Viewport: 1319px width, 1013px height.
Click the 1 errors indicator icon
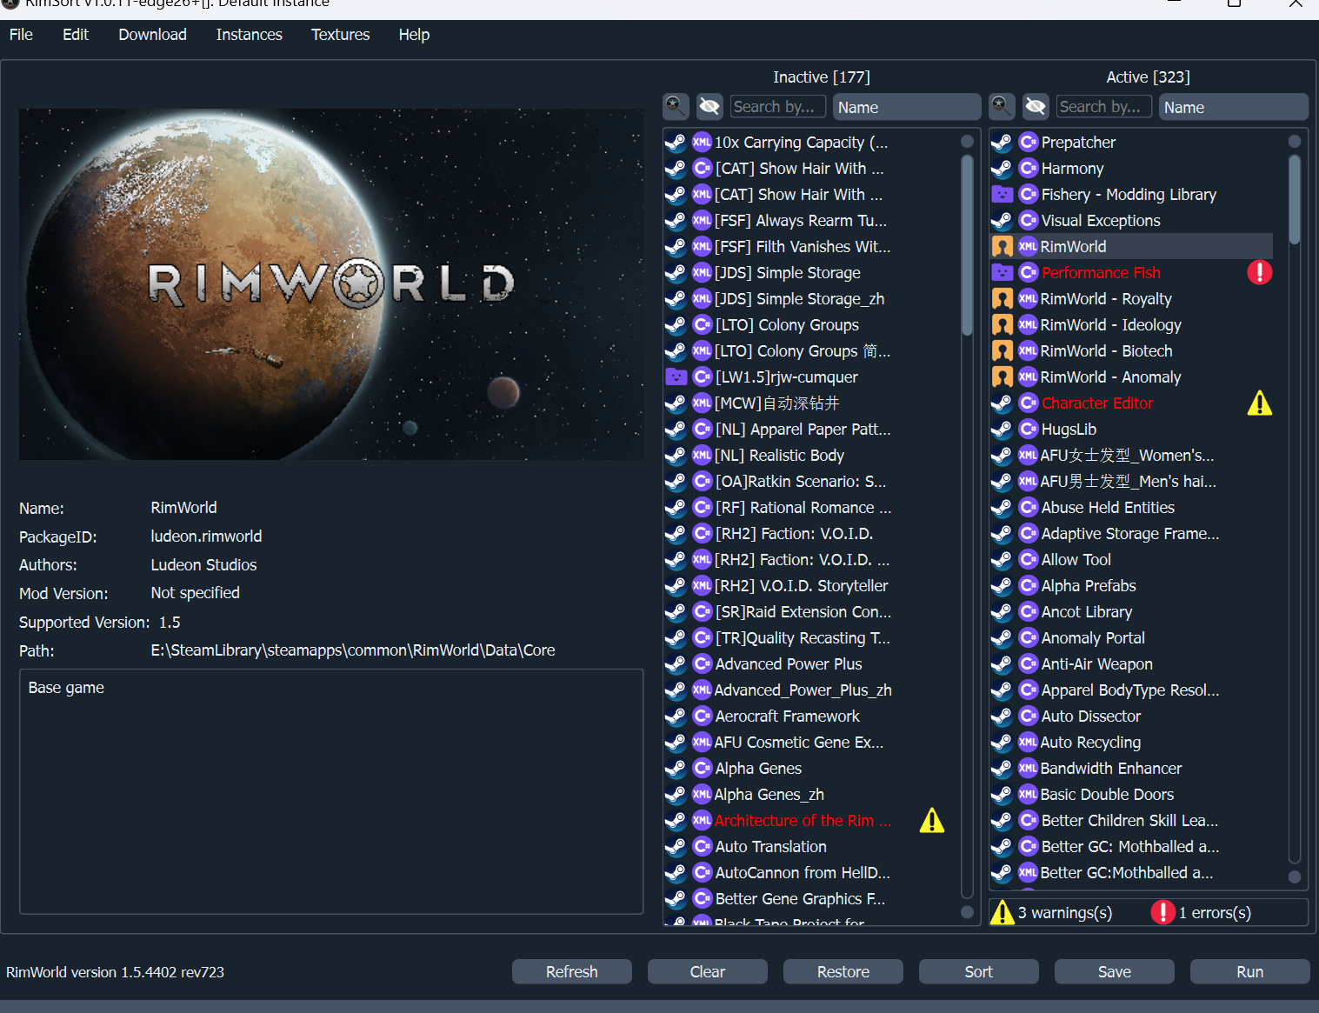point(1162,912)
